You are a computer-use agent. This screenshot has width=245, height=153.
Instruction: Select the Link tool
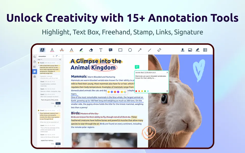159,50
